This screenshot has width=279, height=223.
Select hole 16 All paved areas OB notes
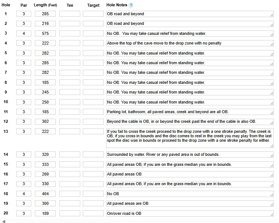coord(190,174)
